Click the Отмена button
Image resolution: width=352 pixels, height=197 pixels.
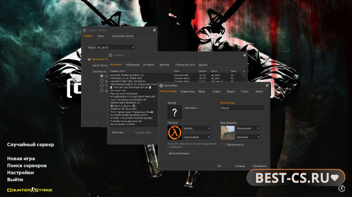pos(241,166)
